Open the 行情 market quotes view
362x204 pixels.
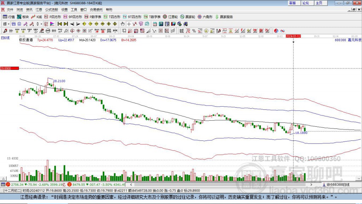click(x=9, y=17)
